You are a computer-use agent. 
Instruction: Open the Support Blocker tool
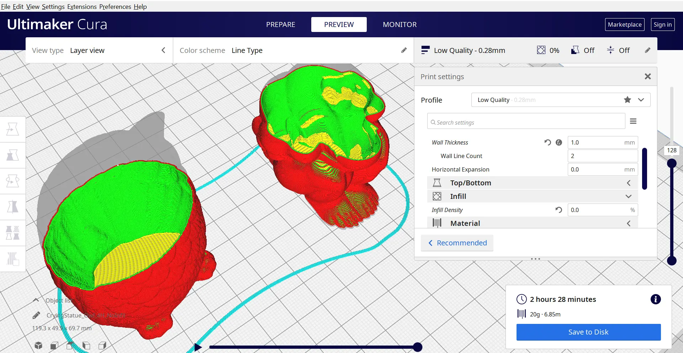click(x=13, y=259)
